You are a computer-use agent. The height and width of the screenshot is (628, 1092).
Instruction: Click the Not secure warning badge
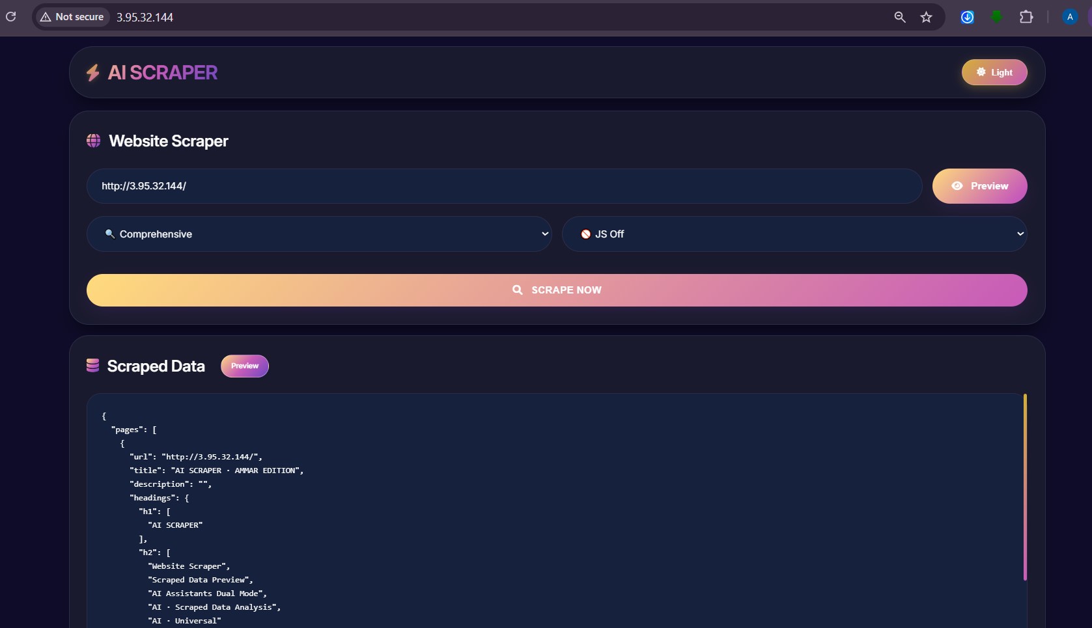pyautogui.click(x=72, y=17)
